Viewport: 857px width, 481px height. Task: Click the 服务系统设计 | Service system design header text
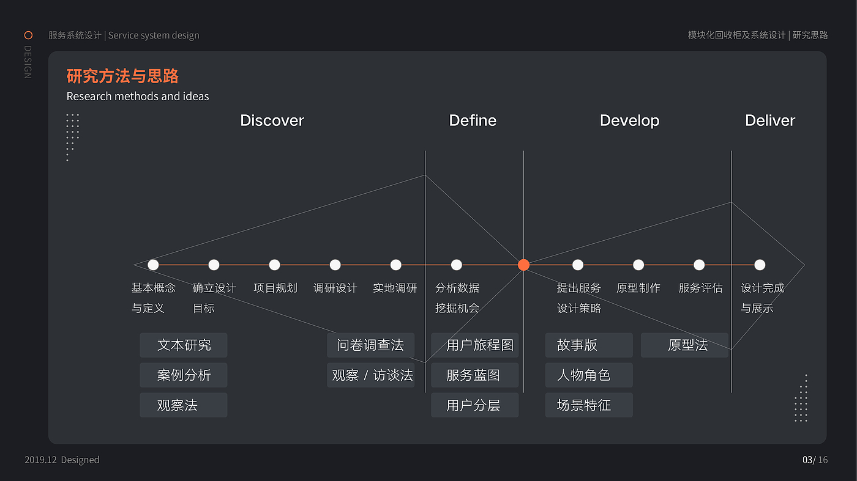tap(124, 35)
